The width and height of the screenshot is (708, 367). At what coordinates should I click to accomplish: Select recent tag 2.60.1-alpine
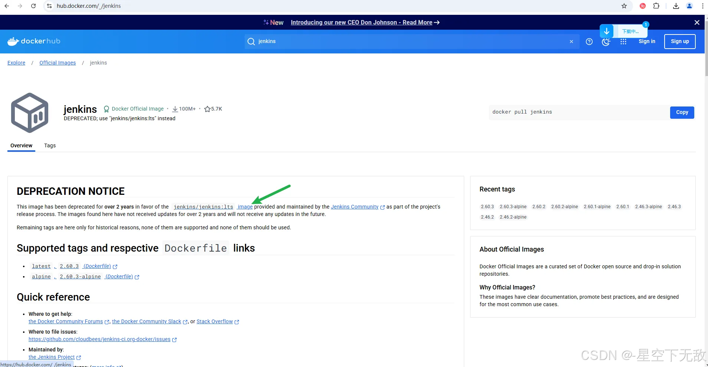(x=597, y=207)
